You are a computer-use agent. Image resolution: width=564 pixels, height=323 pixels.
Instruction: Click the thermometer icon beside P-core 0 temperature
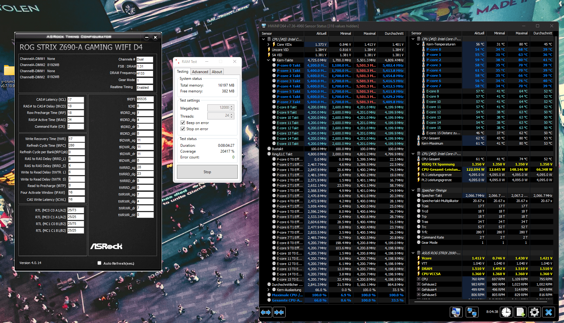pyautogui.click(x=423, y=49)
